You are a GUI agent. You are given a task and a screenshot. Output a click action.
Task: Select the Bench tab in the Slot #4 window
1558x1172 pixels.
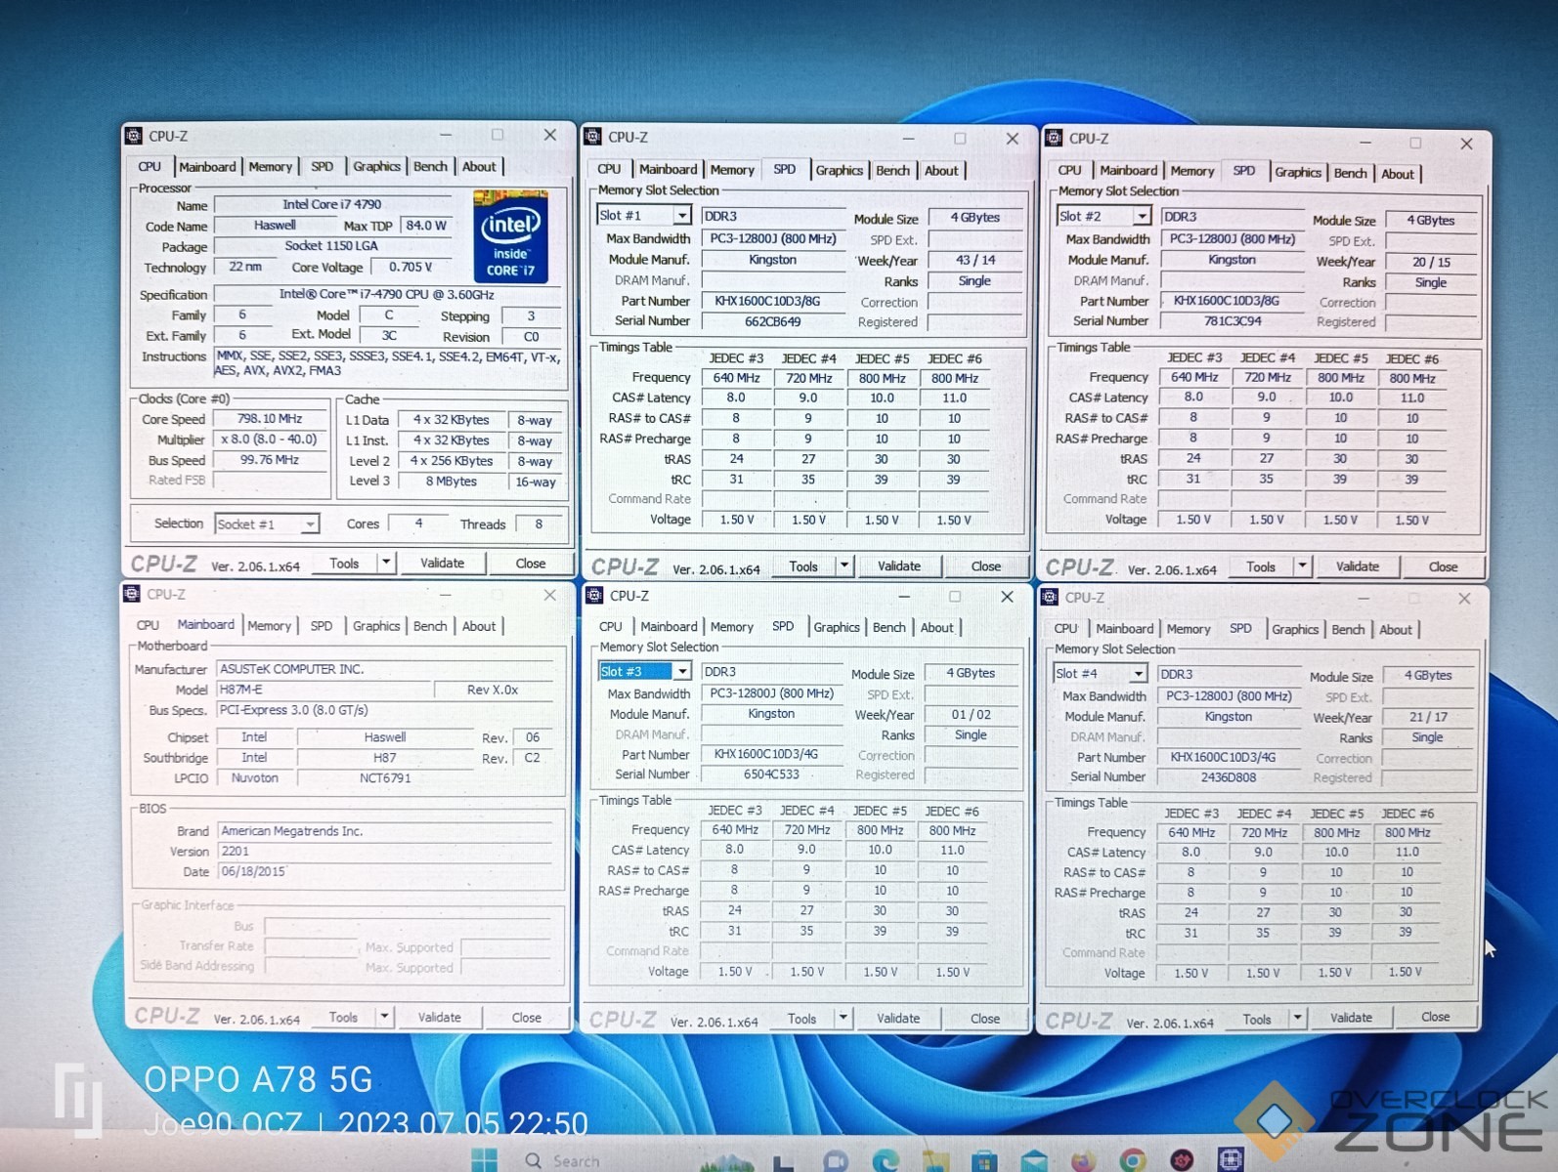[1348, 630]
